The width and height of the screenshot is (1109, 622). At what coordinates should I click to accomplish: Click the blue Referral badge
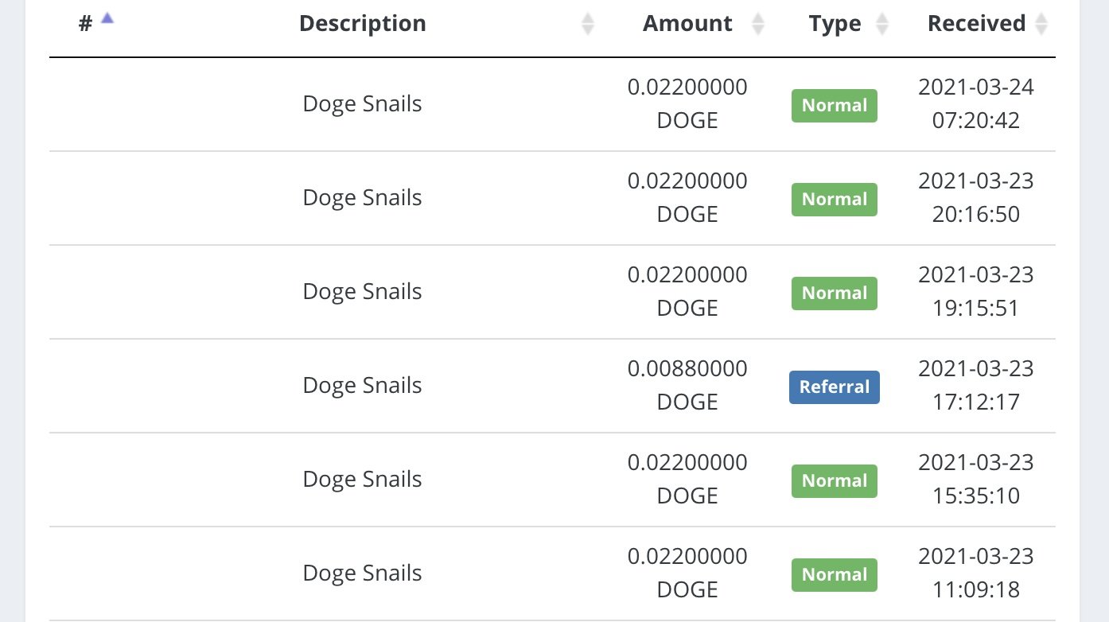pyautogui.click(x=835, y=387)
